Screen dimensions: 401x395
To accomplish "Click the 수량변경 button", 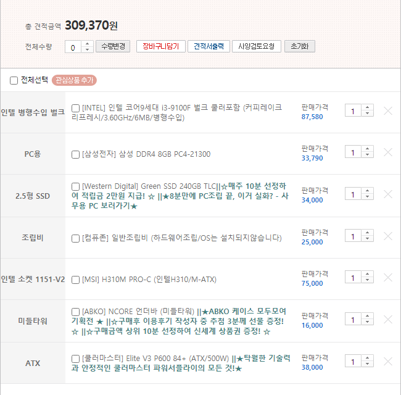I will [113, 46].
